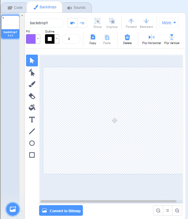Screen dimensions: 188x219
Task: Pick the Eraser tool
Action: coord(32,96)
